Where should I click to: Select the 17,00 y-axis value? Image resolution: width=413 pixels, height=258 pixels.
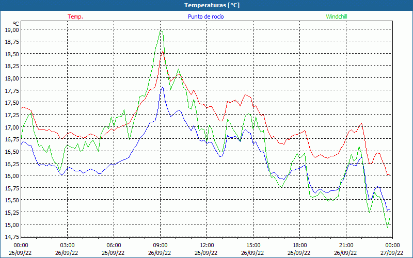pos(12,127)
